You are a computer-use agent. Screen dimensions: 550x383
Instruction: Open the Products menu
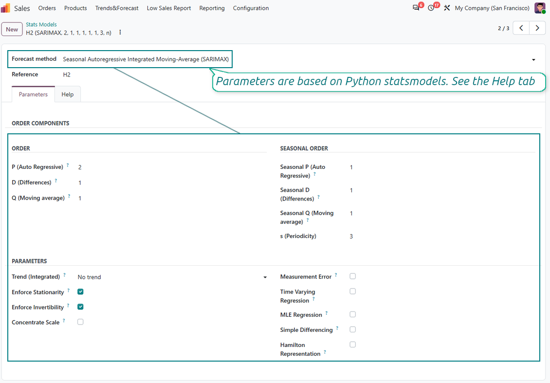click(75, 8)
